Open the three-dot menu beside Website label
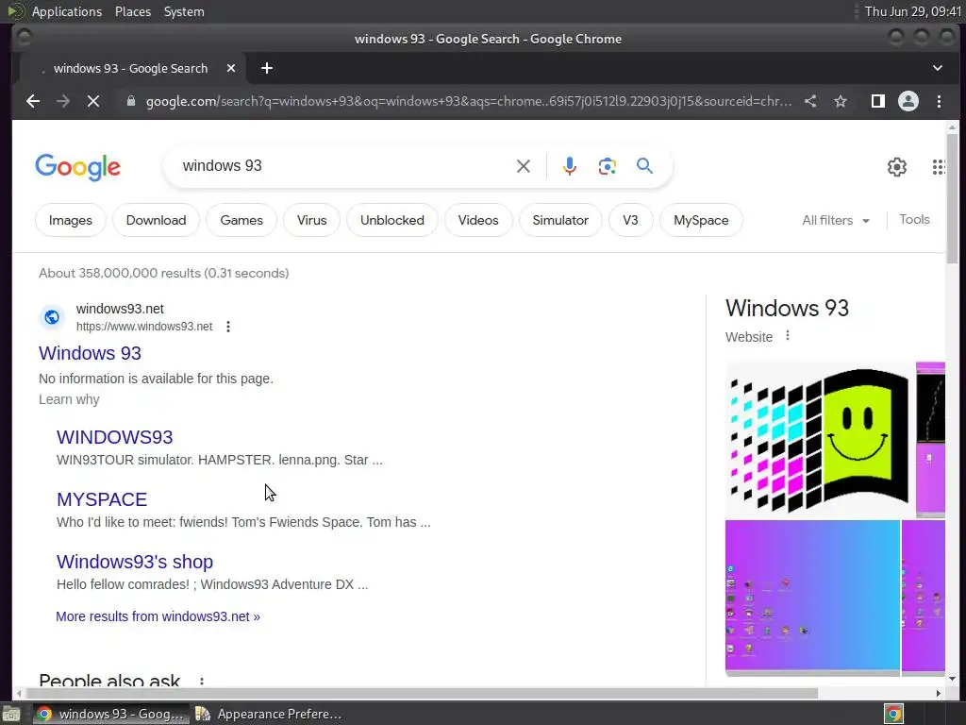 tap(788, 336)
